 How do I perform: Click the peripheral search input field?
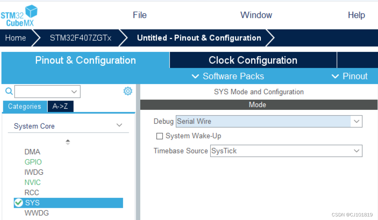click(x=47, y=92)
